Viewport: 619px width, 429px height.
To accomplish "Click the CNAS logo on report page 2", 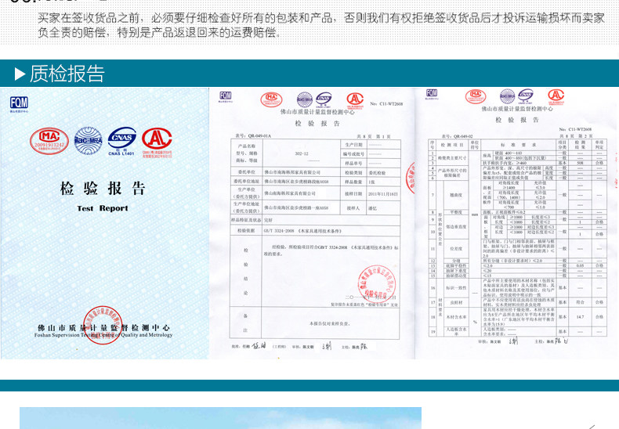I will (526, 96).
